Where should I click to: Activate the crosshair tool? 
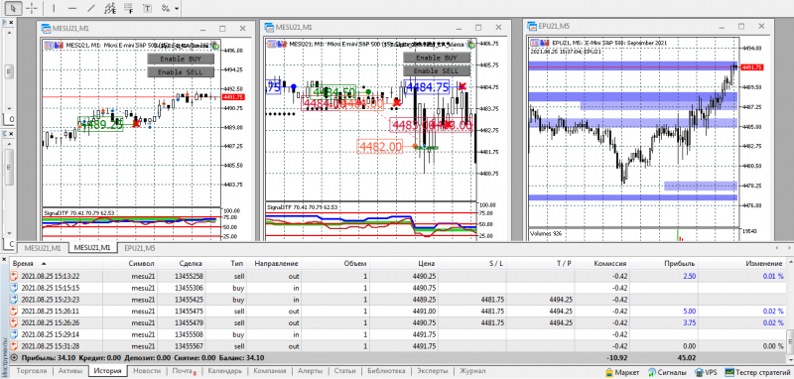point(32,8)
